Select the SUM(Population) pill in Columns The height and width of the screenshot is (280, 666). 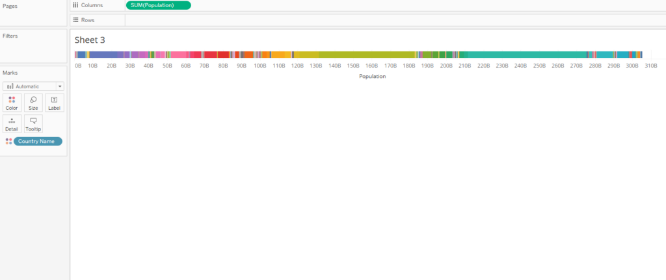(159, 5)
